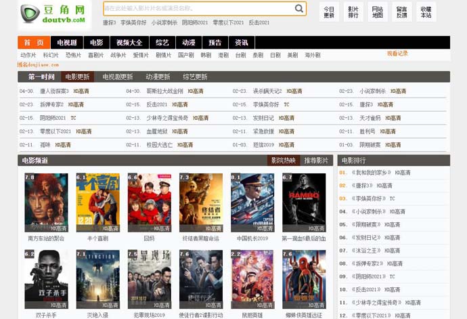Open the 今日更新 shortcut button
Viewport: 467px width, 319px height.
tap(329, 12)
